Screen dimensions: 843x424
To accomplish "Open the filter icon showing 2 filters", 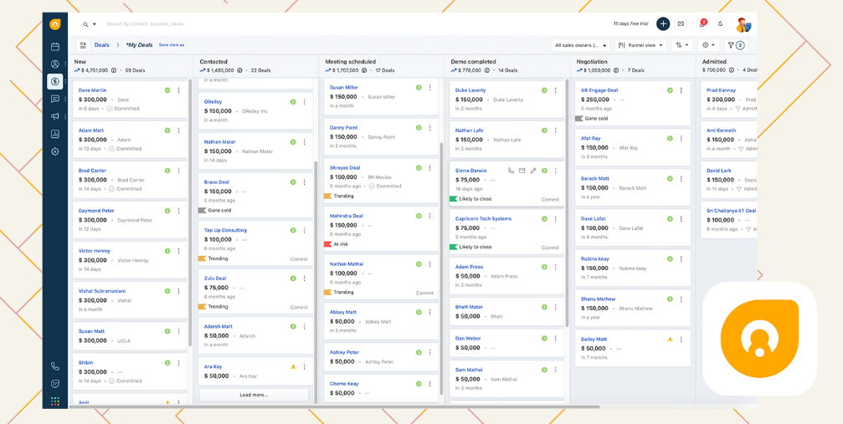I will (736, 45).
